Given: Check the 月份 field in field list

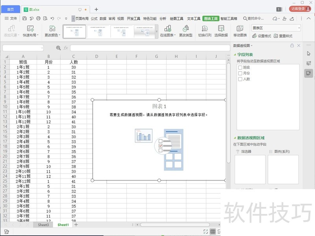Looking at the screenshot, I should (240, 73).
